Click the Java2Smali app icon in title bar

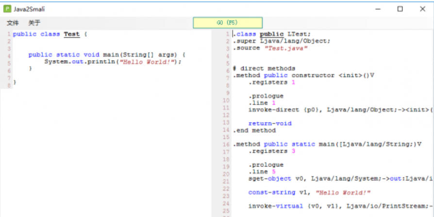(7, 9)
